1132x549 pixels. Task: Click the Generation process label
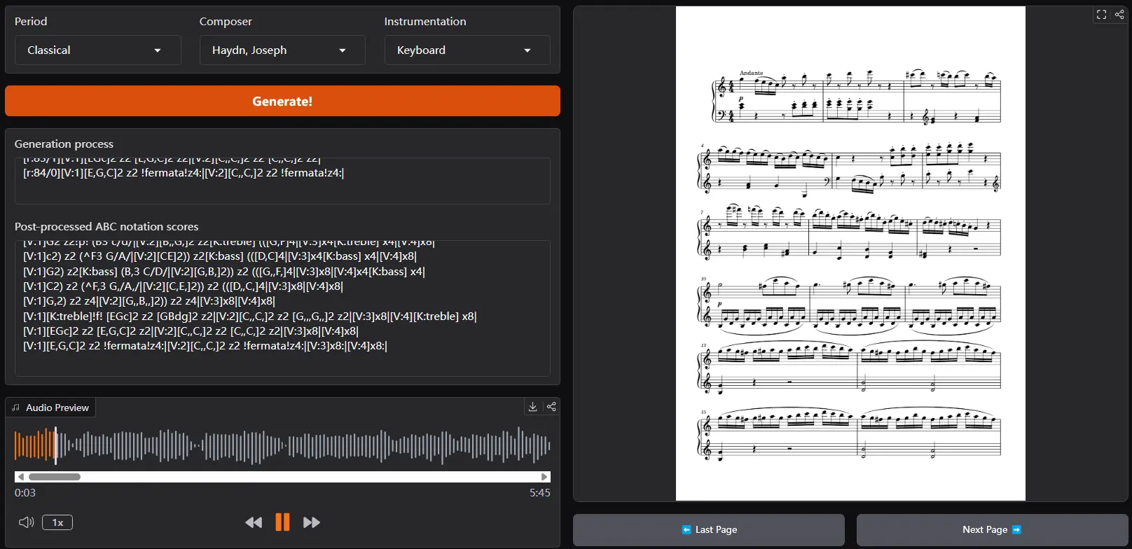64,144
